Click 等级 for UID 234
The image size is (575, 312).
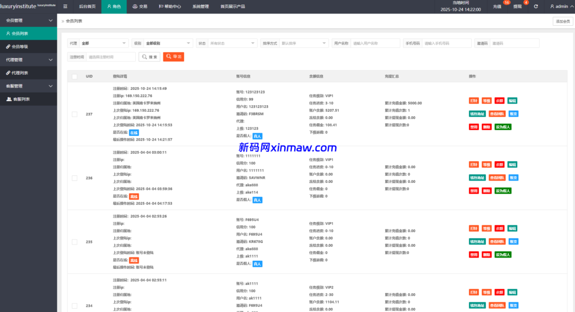(x=487, y=292)
